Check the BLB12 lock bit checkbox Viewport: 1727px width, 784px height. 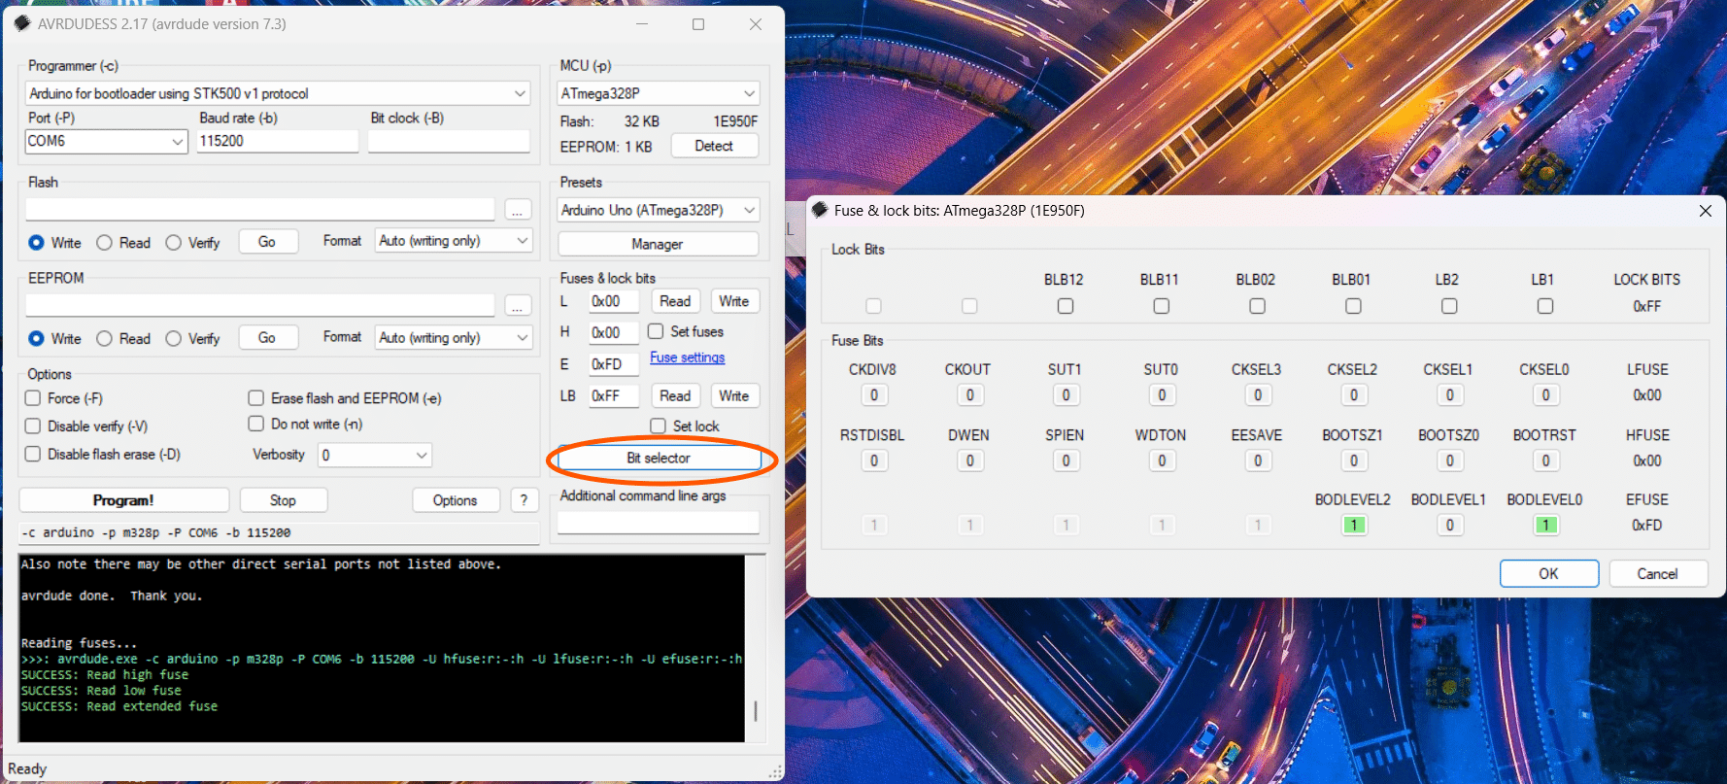(1066, 306)
